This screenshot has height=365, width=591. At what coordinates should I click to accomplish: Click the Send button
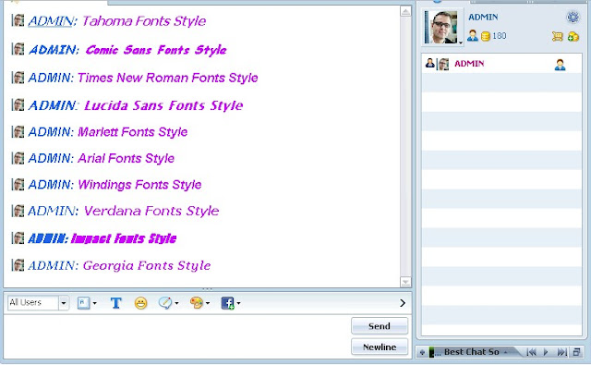pos(380,326)
